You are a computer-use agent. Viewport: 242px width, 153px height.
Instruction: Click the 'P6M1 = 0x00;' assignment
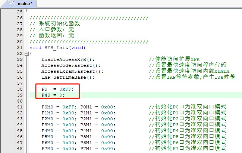click(x=98, y=143)
